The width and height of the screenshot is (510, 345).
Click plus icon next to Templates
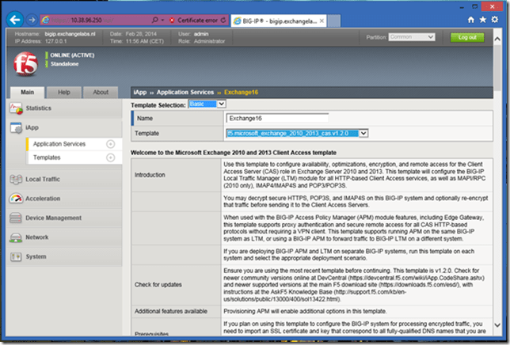point(110,158)
